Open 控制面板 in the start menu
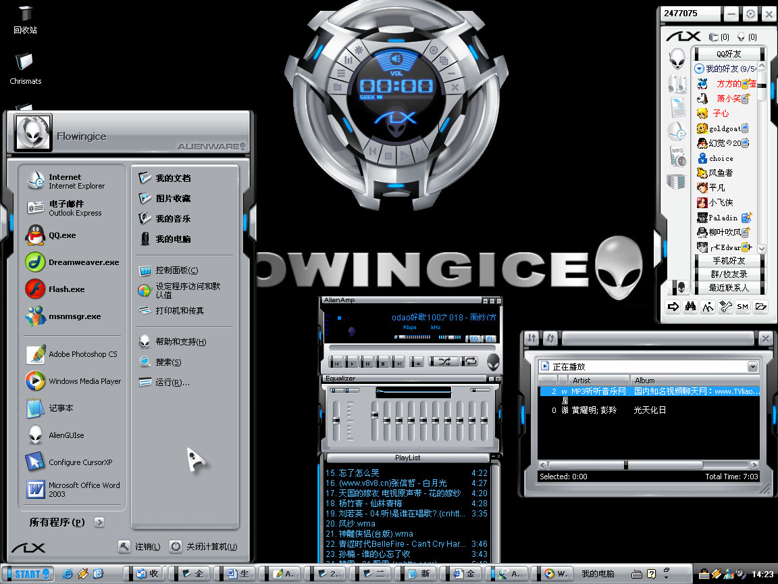This screenshot has height=584, width=778. coord(169,270)
